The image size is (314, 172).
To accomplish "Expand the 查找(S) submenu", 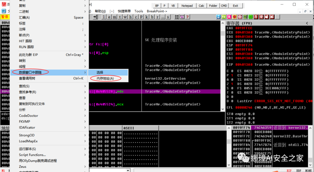I will tap(85, 86).
